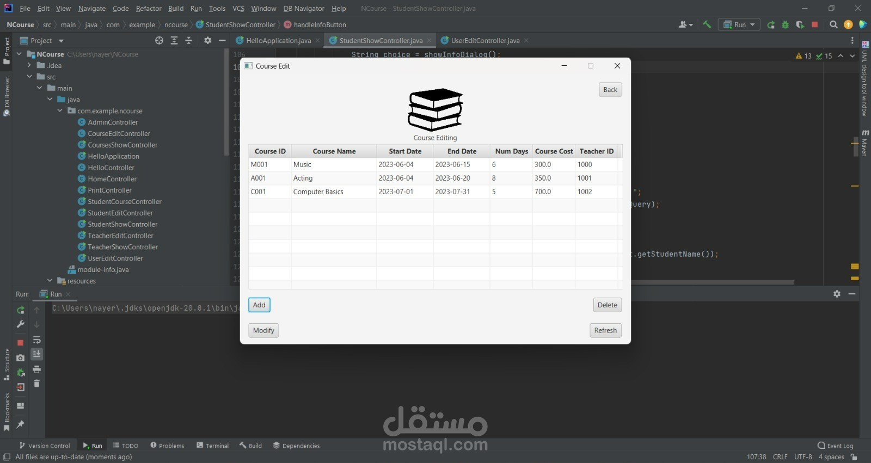
Task: Collapse the NCourse project root
Action: [19, 54]
